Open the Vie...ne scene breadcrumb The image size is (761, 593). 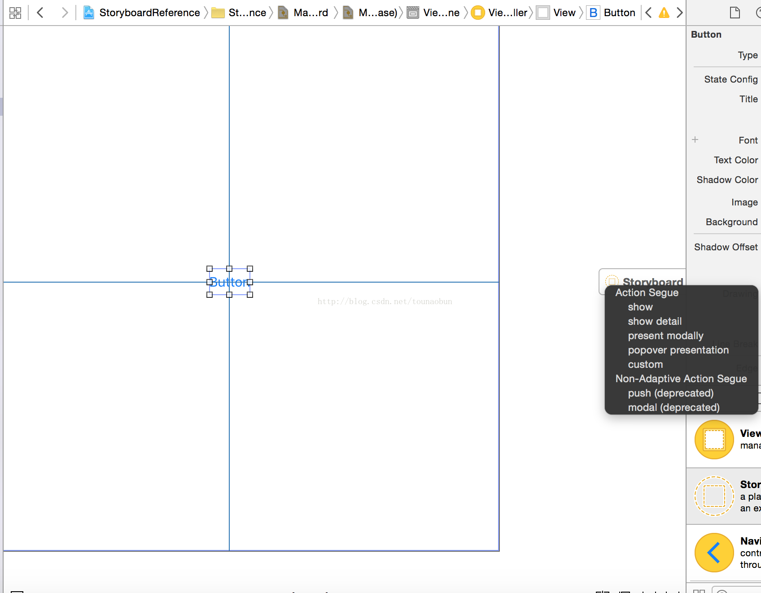click(433, 13)
